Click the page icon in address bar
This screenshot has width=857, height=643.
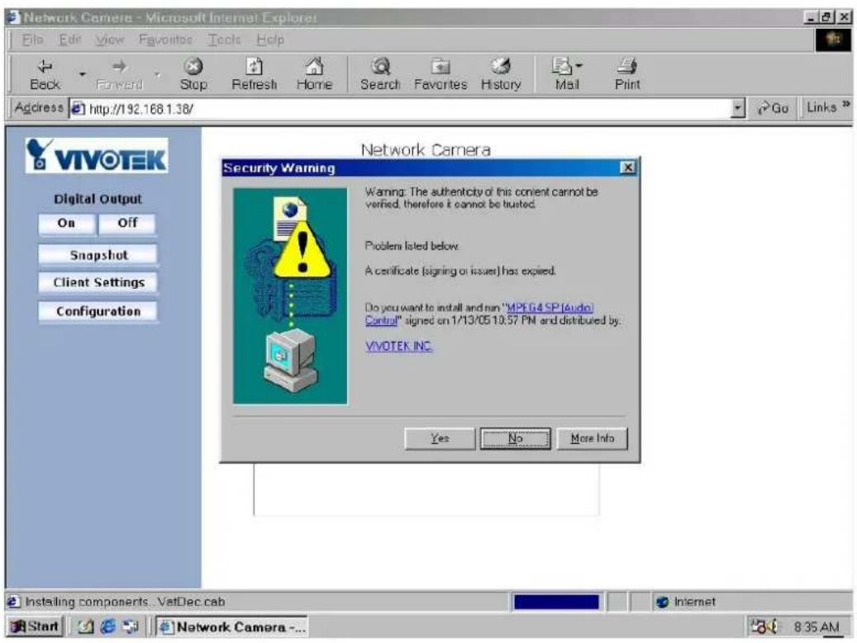(x=79, y=109)
